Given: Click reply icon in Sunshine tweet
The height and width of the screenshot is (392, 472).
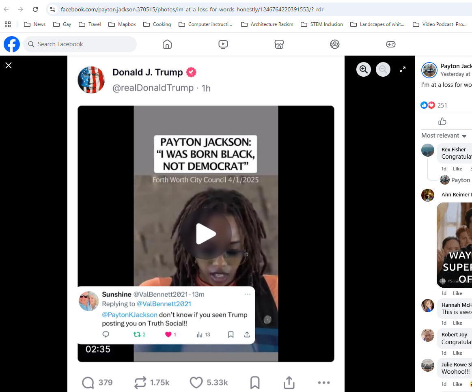Looking at the screenshot, I should pos(106,334).
